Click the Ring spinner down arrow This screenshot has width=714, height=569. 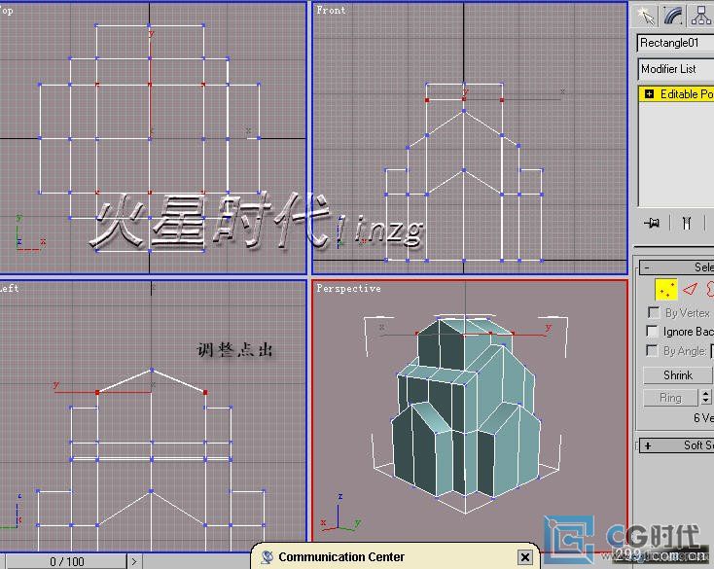click(705, 402)
